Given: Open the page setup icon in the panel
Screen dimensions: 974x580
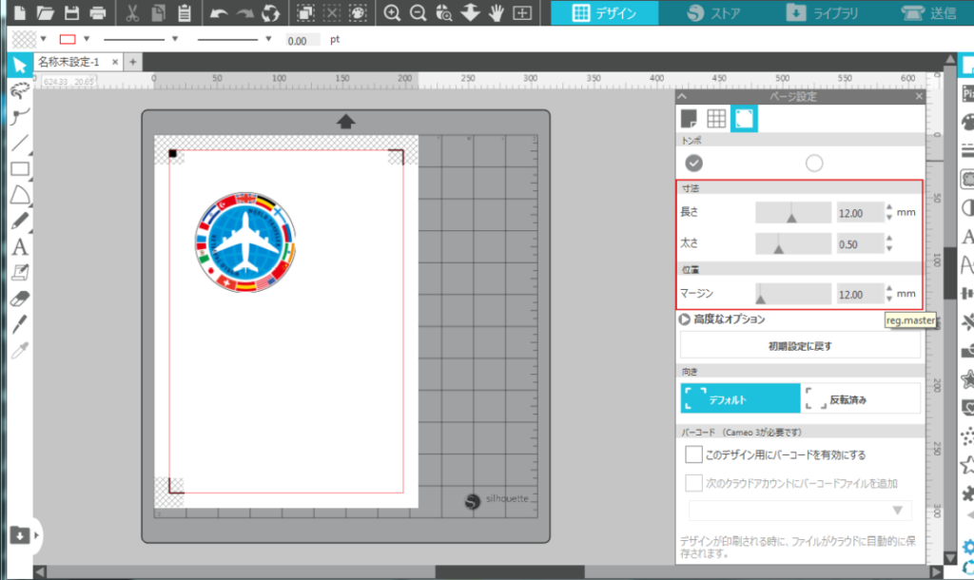Looking at the screenshot, I should [689, 118].
